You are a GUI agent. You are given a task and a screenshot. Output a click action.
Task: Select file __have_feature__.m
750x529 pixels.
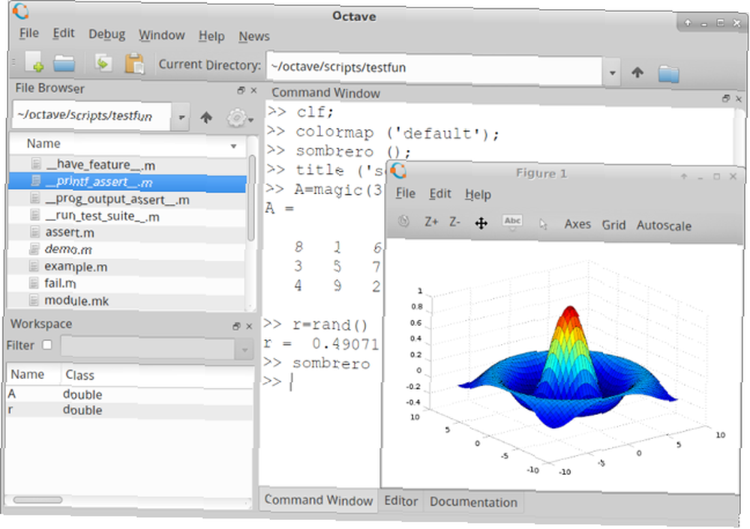pos(128,165)
